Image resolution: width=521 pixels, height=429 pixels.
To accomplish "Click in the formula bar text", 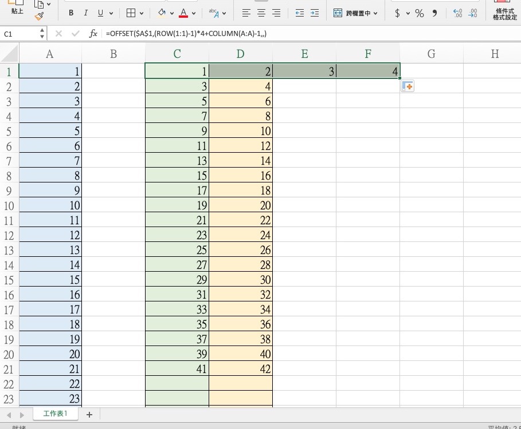I will (x=287, y=34).
